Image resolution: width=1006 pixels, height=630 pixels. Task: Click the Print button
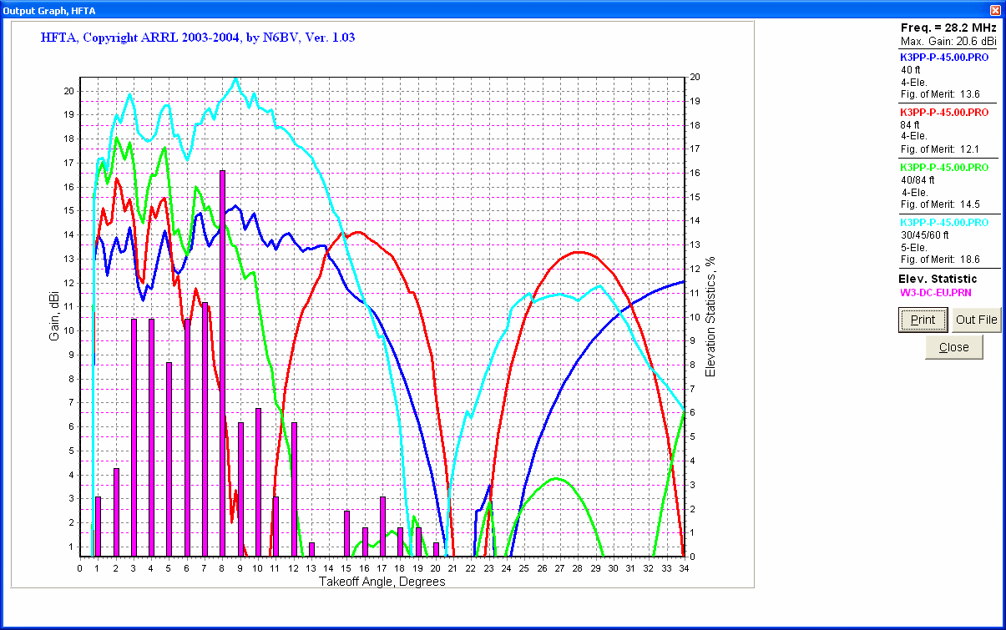pos(923,320)
